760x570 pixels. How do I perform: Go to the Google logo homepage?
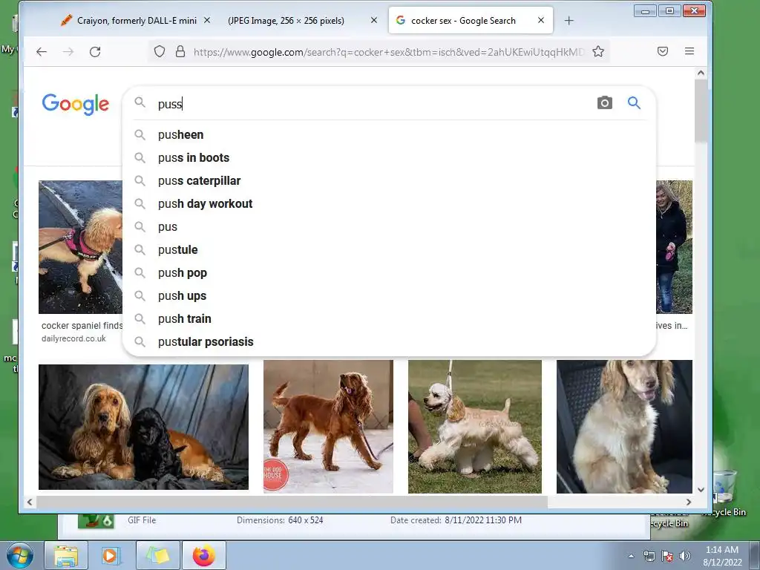point(76,104)
